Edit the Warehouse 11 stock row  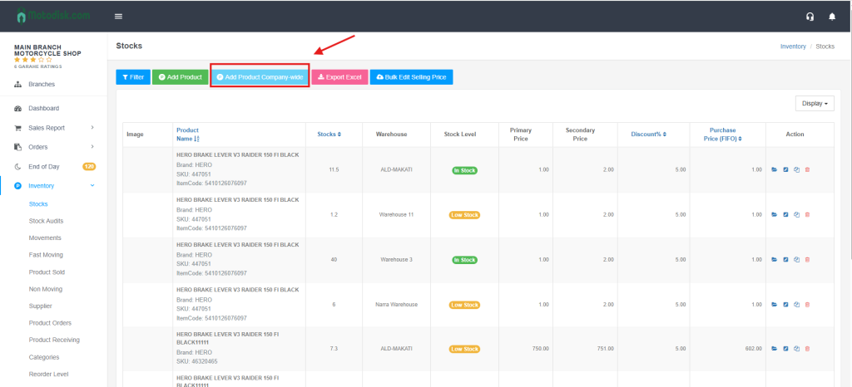[786, 214]
